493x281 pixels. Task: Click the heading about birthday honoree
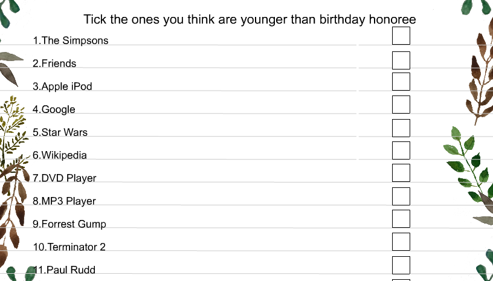pos(250,20)
